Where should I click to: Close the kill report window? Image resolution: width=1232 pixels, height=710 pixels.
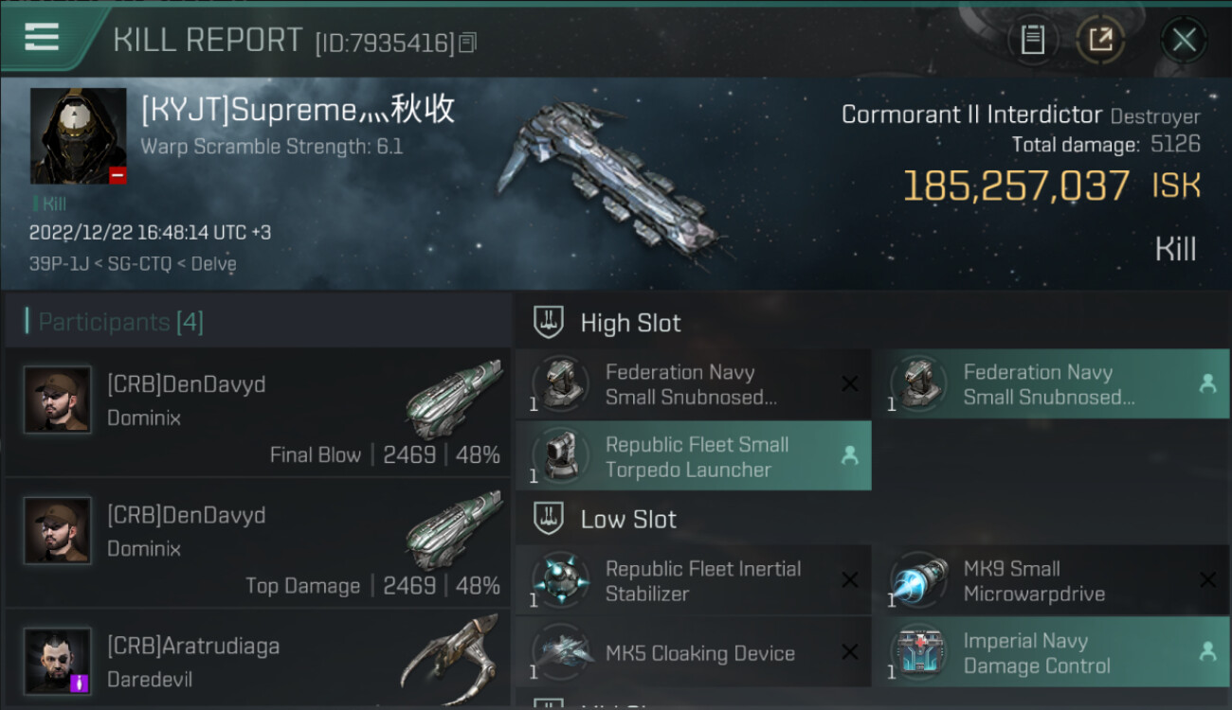(1184, 40)
